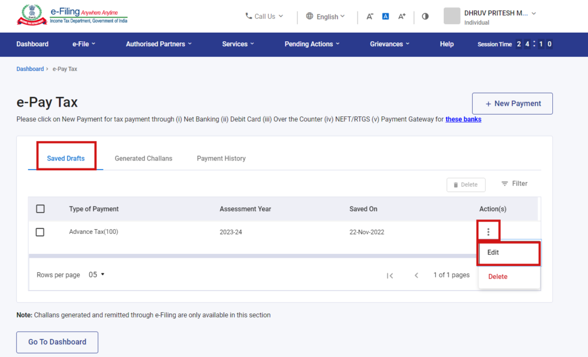
Task: Select all drafts with header checkbox
Action: point(40,209)
